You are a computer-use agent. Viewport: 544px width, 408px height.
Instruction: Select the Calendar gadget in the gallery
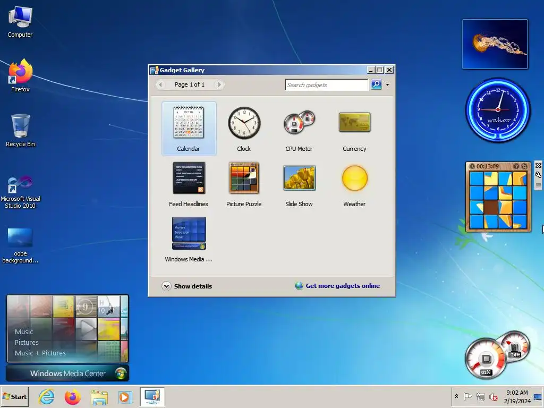189,129
